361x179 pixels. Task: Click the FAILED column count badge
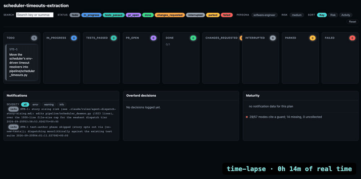[352, 38]
